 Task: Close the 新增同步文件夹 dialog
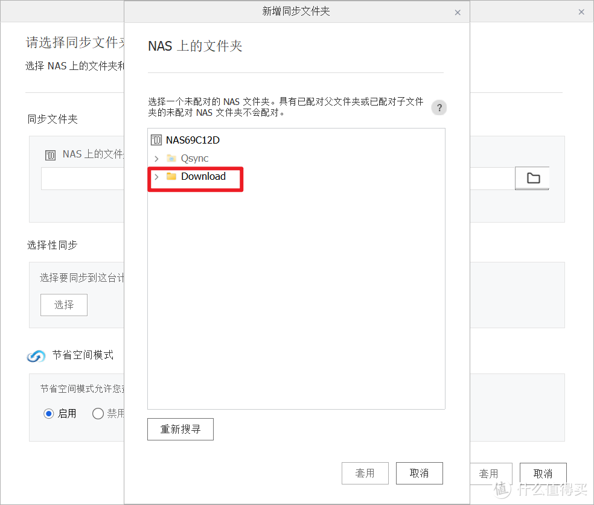coord(458,11)
